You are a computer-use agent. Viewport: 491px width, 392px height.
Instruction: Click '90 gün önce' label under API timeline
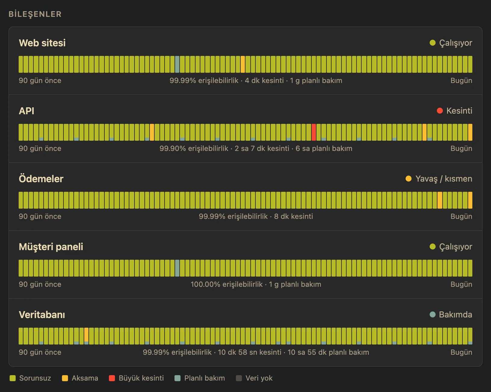point(40,149)
